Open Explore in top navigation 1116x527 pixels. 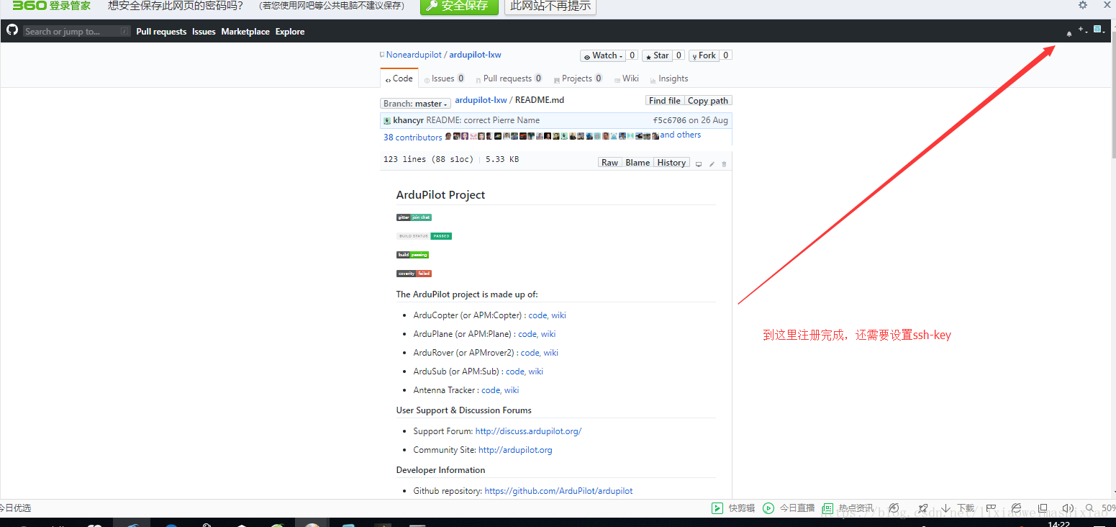click(x=290, y=32)
